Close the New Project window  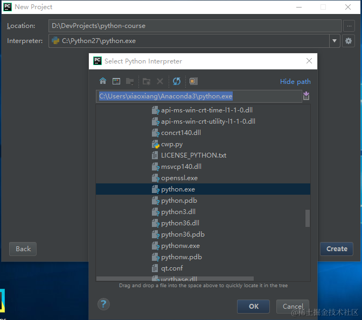[348, 7]
